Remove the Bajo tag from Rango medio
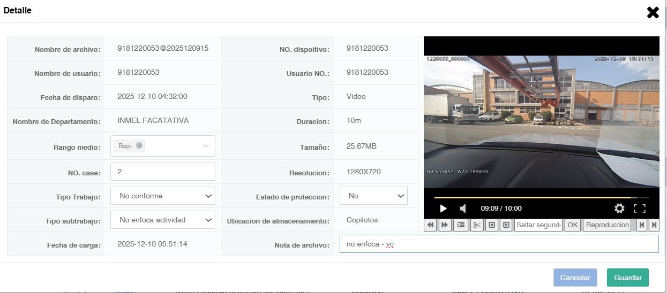 (139, 145)
